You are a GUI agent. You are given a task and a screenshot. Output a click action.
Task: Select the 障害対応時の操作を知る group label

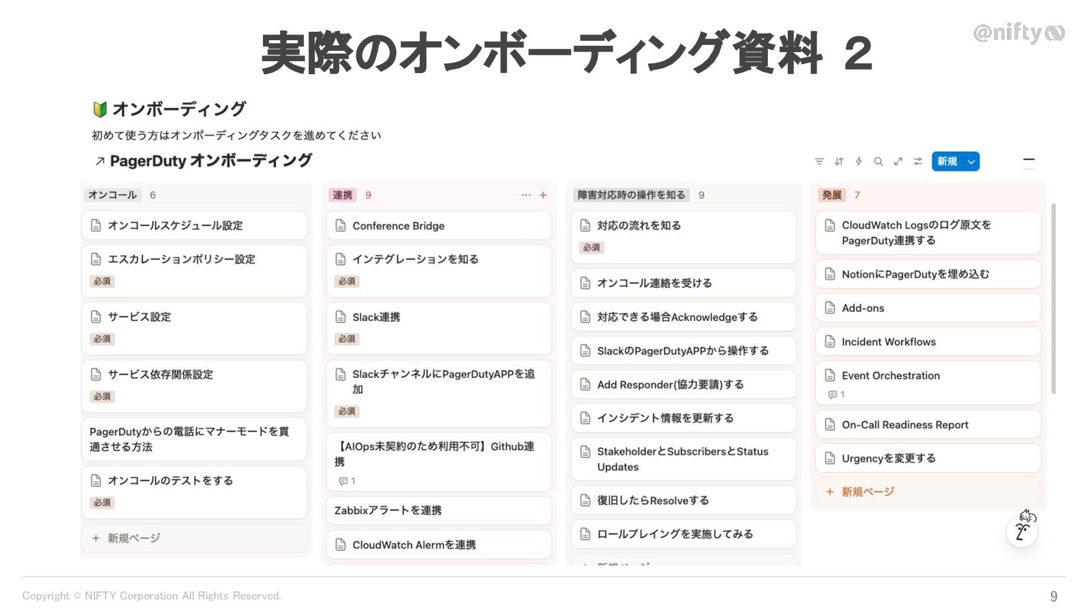(631, 195)
